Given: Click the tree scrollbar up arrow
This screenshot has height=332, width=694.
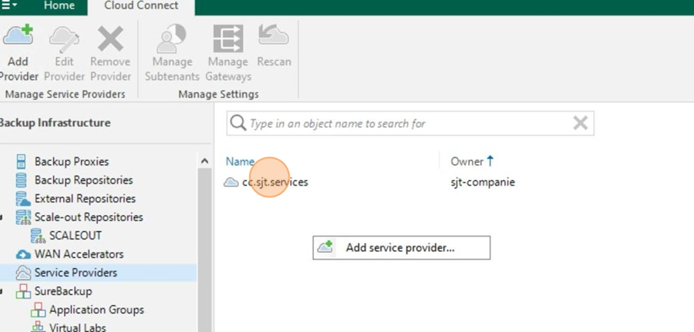Looking at the screenshot, I should coord(204,161).
